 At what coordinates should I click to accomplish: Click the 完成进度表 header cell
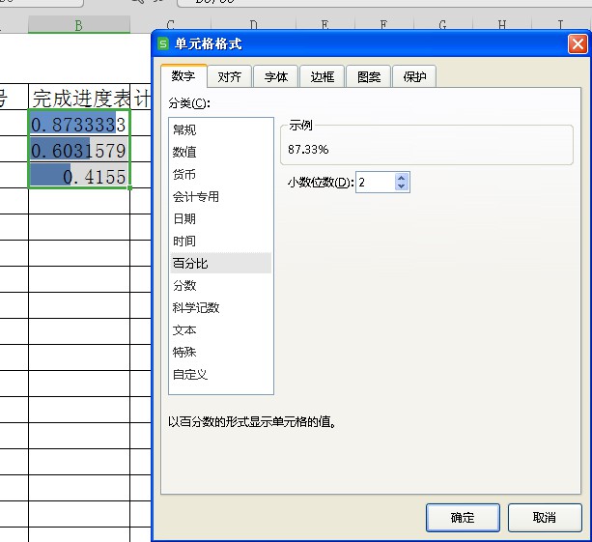click(79, 97)
